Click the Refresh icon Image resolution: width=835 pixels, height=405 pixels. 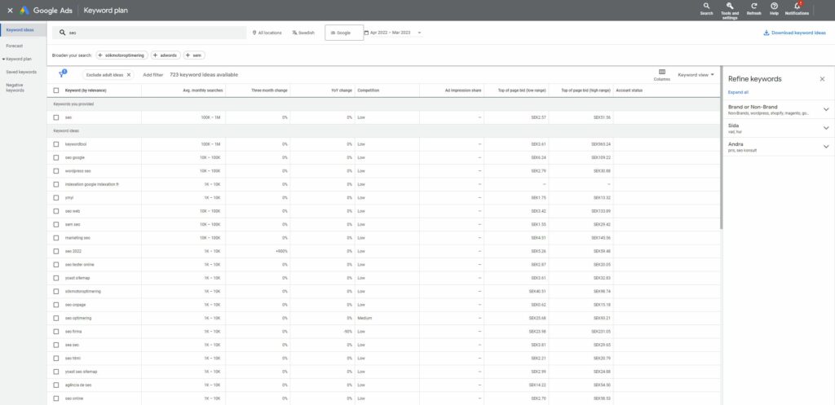click(x=753, y=6)
